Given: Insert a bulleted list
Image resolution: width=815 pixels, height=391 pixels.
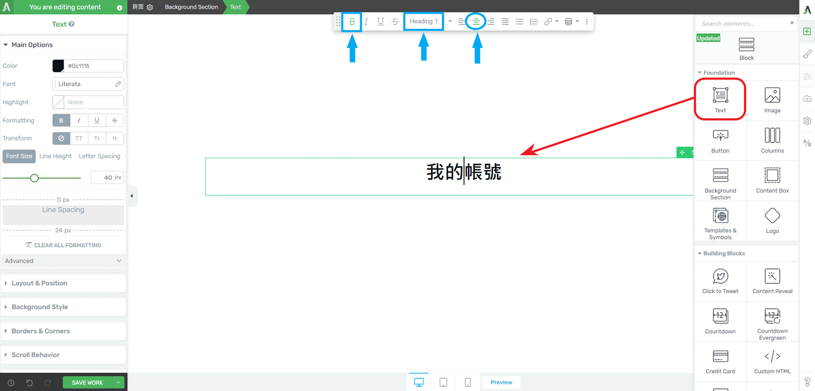Looking at the screenshot, I should (x=519, y=22).
